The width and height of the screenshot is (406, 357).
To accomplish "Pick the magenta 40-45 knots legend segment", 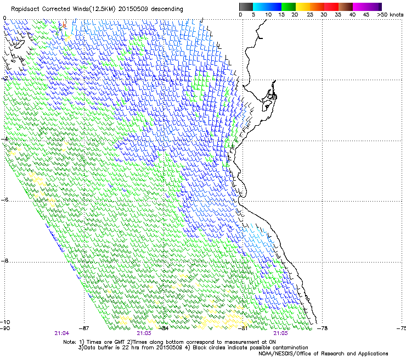I will (360, 7).
